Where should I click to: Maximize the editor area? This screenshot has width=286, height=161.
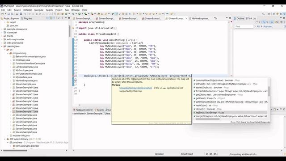pos(230,18)
